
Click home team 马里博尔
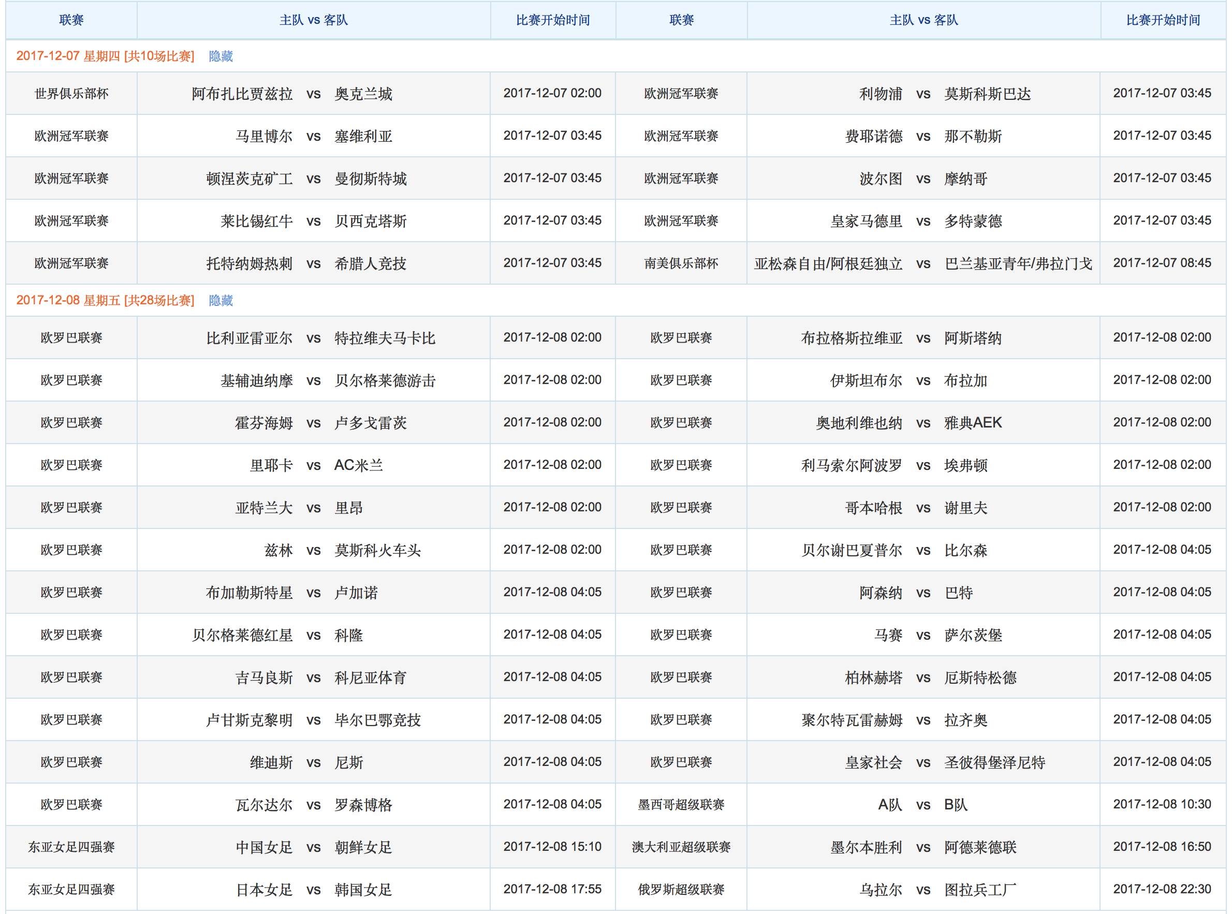click(x=264, y=137)
